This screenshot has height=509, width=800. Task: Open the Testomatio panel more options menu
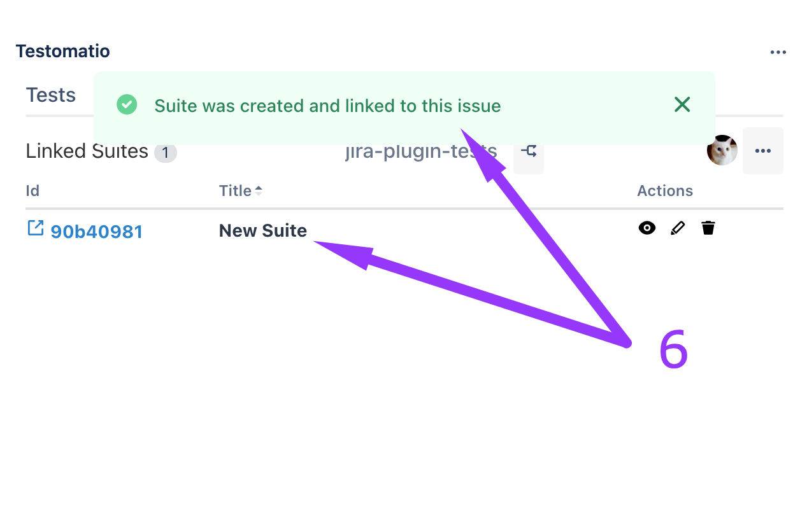tap(778, 52)
